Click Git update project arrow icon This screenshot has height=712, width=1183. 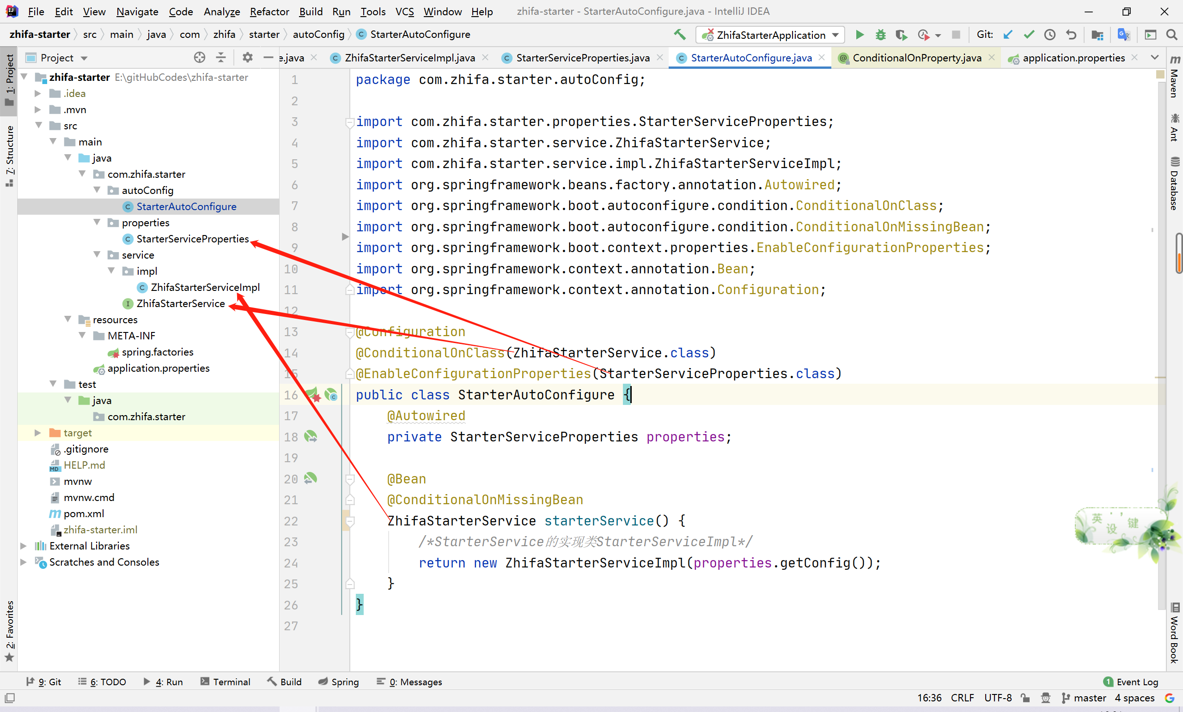tap(1008, 35)
